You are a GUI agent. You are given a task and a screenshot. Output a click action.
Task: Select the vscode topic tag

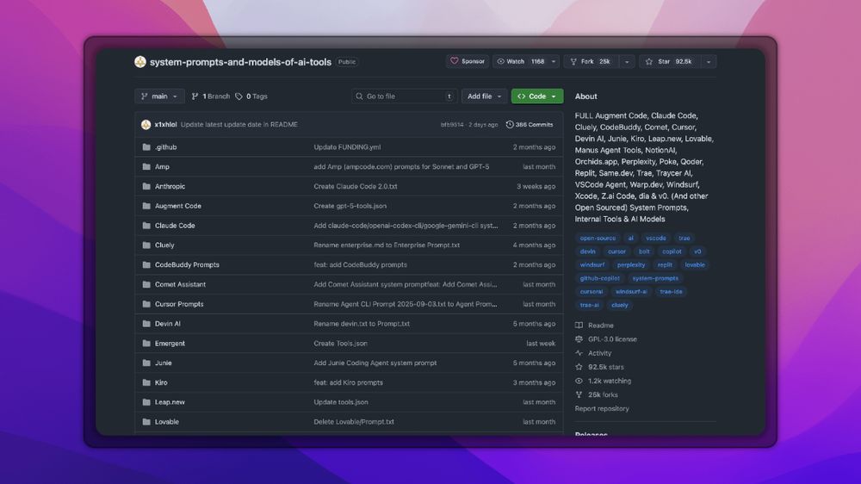655,238
